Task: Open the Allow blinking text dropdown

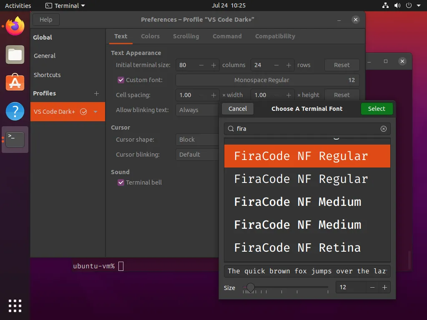Action: tap(197, 110)
